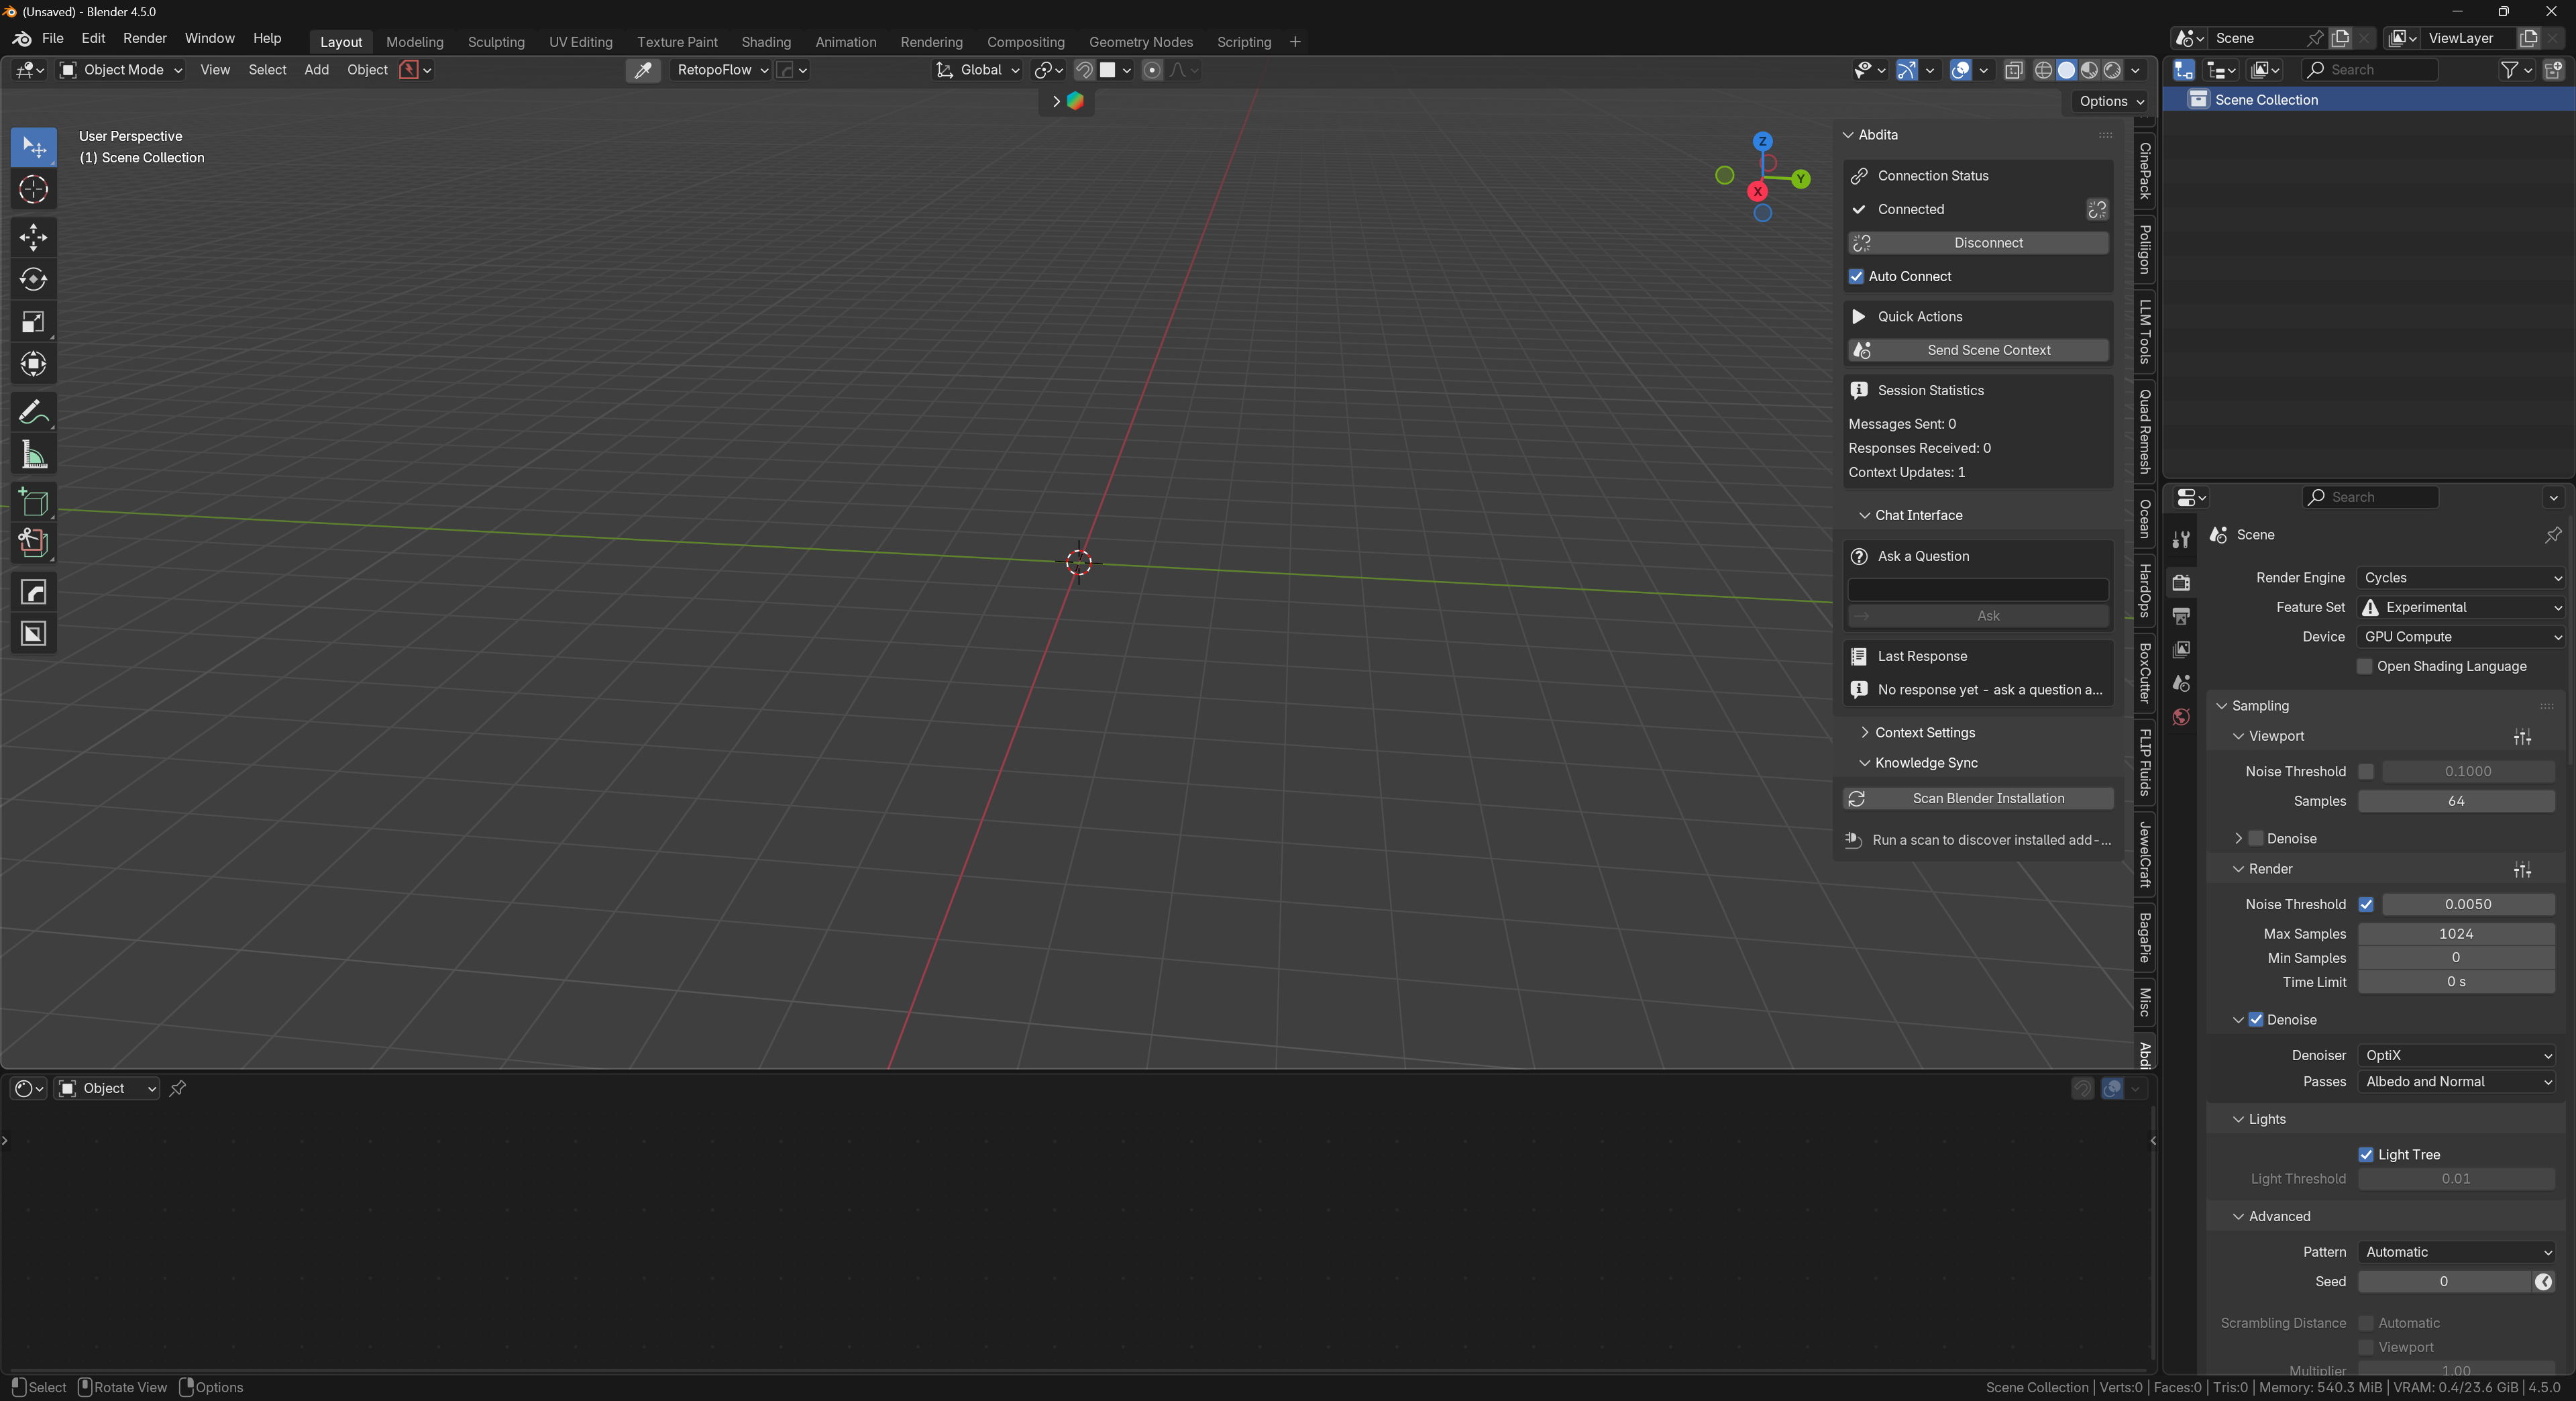
Task: Click the Max Samples value field
Action: (2455, 934)
